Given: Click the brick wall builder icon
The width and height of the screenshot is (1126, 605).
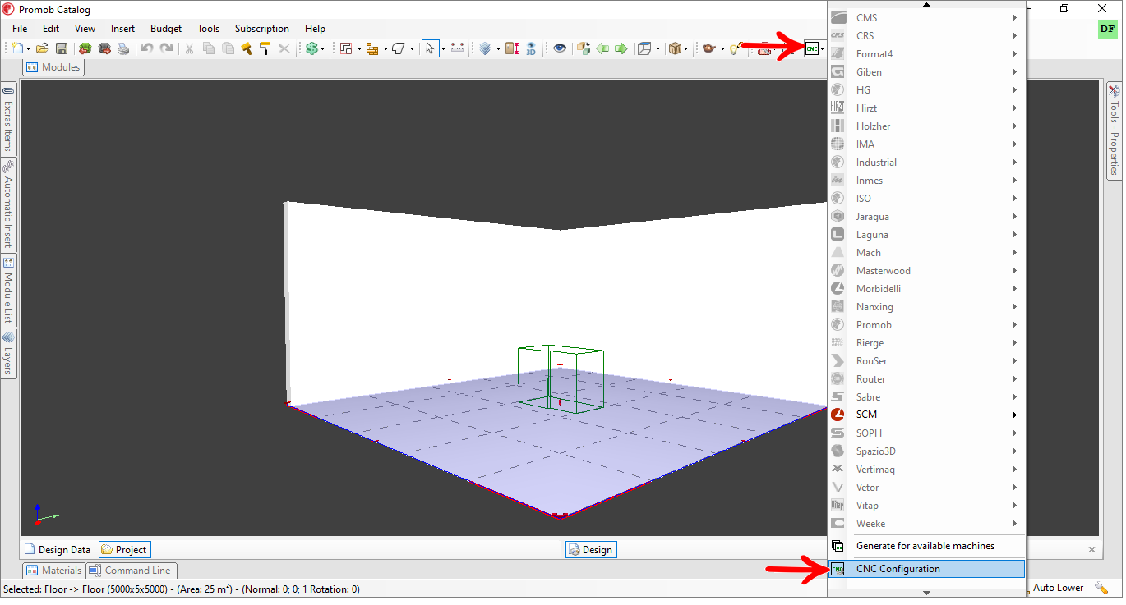Looking at the screenshot, I should (372, 48).
